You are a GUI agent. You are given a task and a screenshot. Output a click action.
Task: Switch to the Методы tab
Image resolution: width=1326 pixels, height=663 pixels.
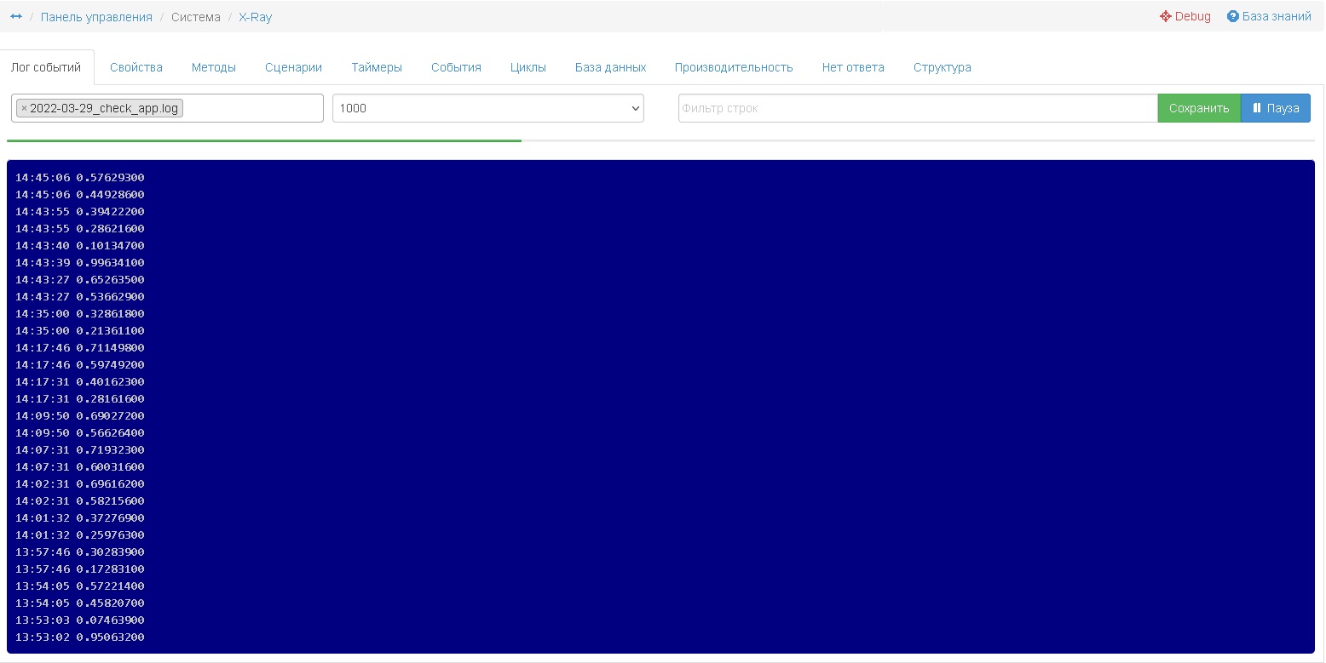(x=214, y=67)
